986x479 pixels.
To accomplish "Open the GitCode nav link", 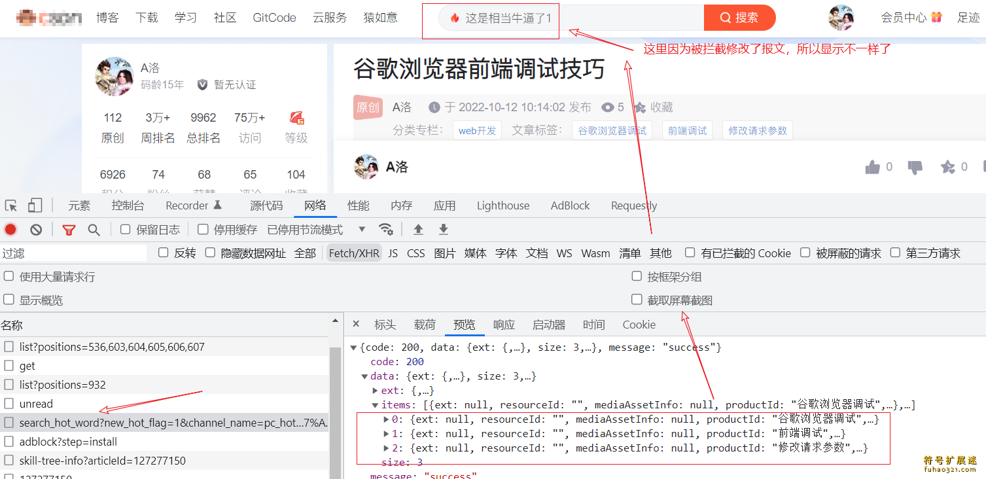I will click(x=274, y=18).
